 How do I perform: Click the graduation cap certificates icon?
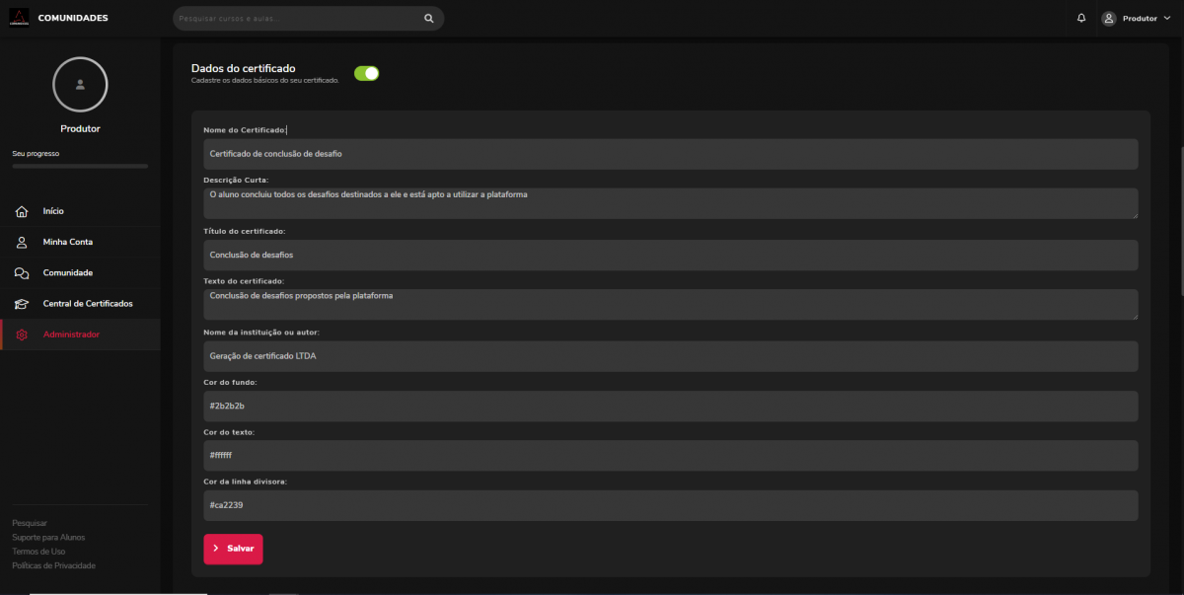[x=22, y=304]
